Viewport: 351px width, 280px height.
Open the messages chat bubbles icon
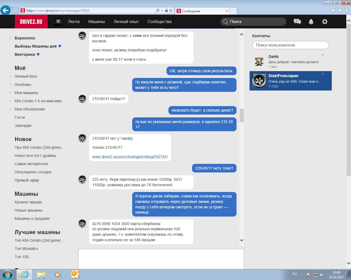click(297, 22)
